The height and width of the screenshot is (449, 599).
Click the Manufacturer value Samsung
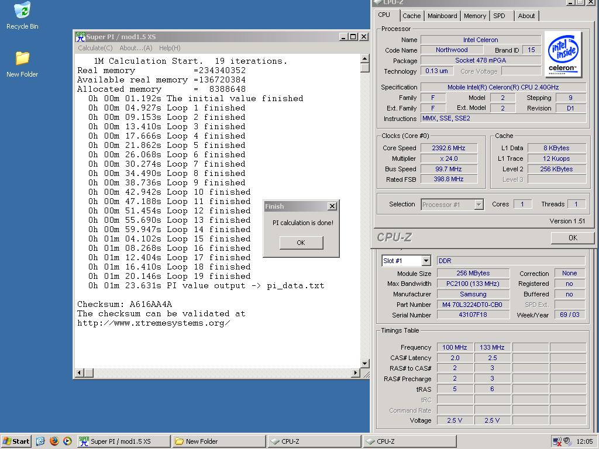(473, 295)
